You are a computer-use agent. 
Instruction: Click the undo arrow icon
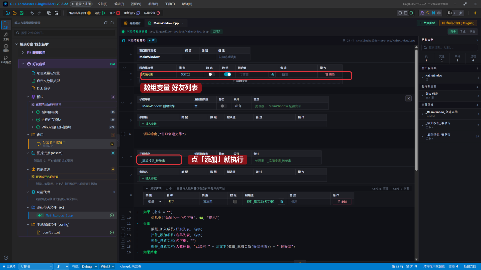(32, 13)
